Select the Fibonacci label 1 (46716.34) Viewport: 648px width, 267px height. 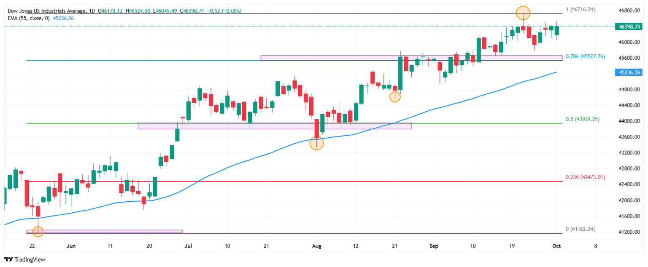coord(580,9)
